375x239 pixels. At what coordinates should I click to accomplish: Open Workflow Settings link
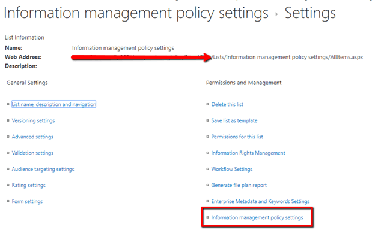[x=232, y=169]
